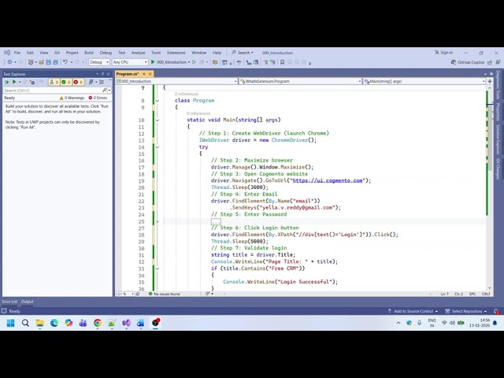Click the Open File folder icon in the toolbar
This screenshot has width=504, height=378.
point(41,62)
